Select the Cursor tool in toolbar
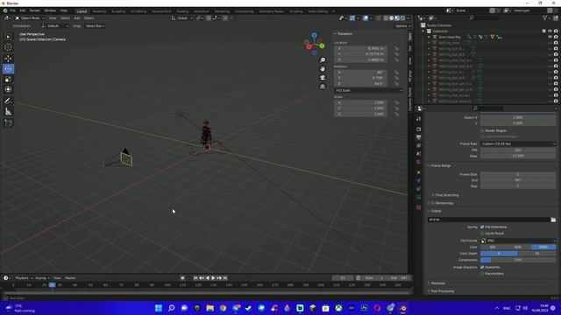Screen dimensions: 561x315 tap(8, 47)
